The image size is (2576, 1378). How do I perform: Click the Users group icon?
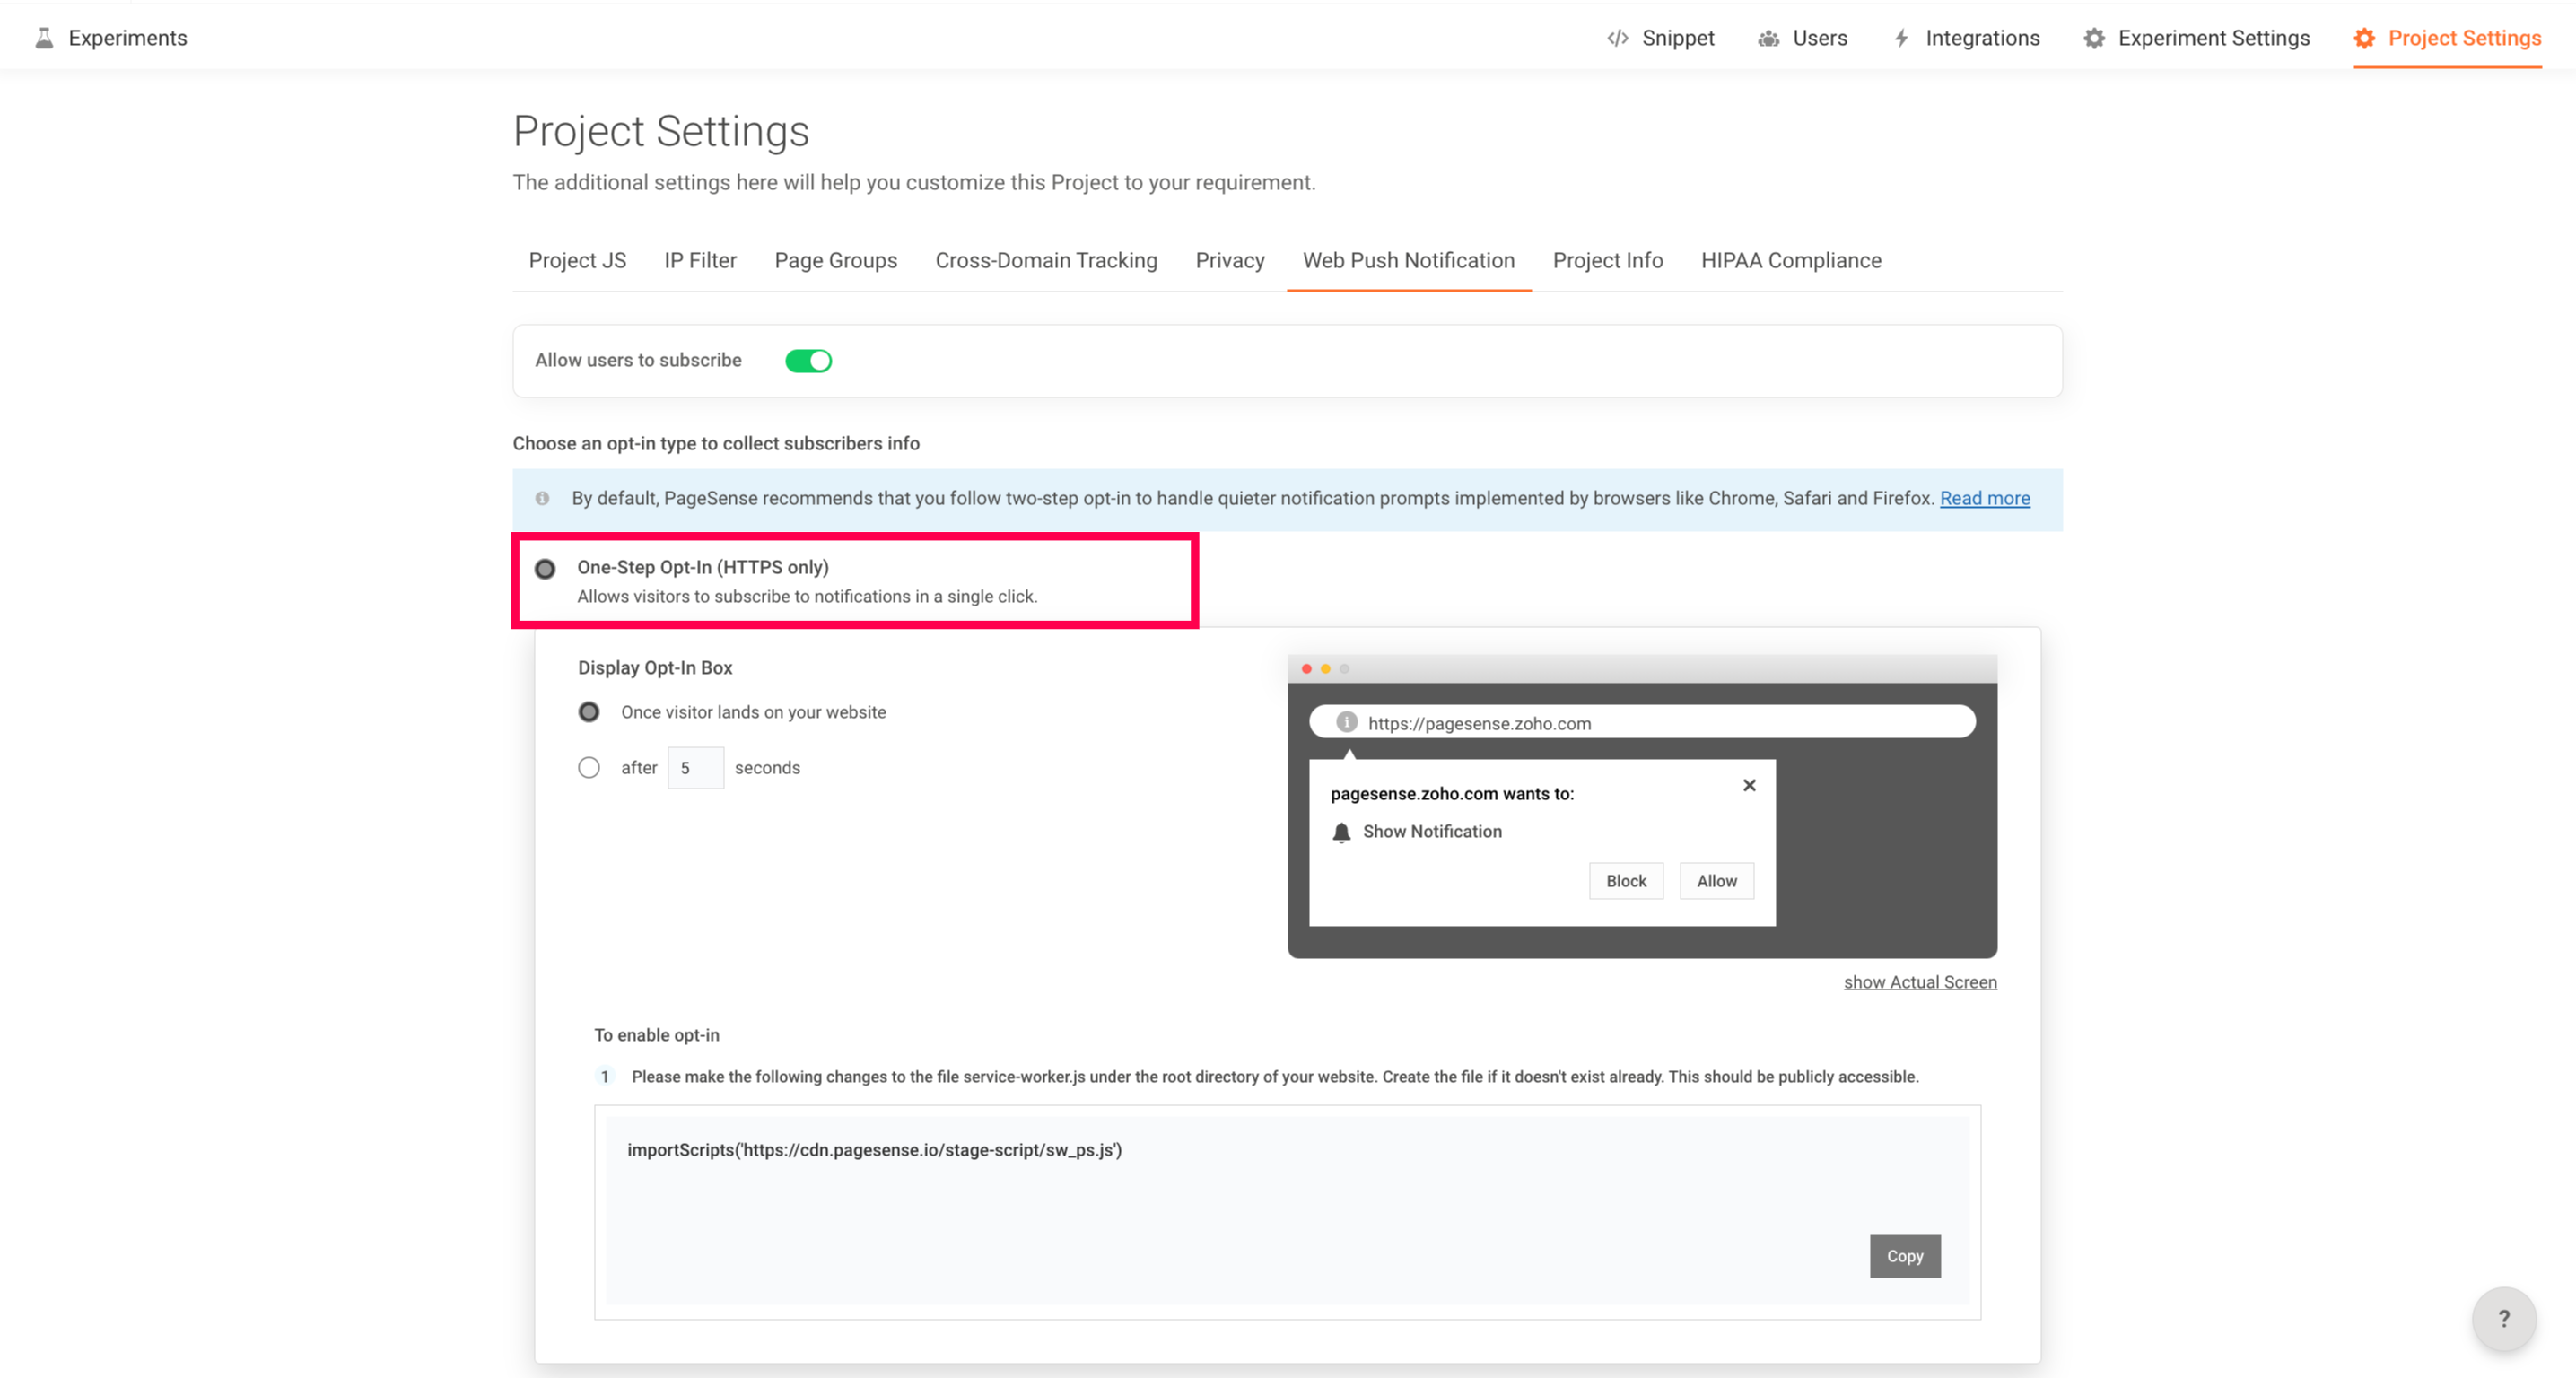pos(1768,38)
